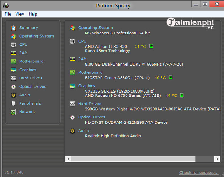Click the Check for updates link

pyautogui.click(x=199, y=173)
